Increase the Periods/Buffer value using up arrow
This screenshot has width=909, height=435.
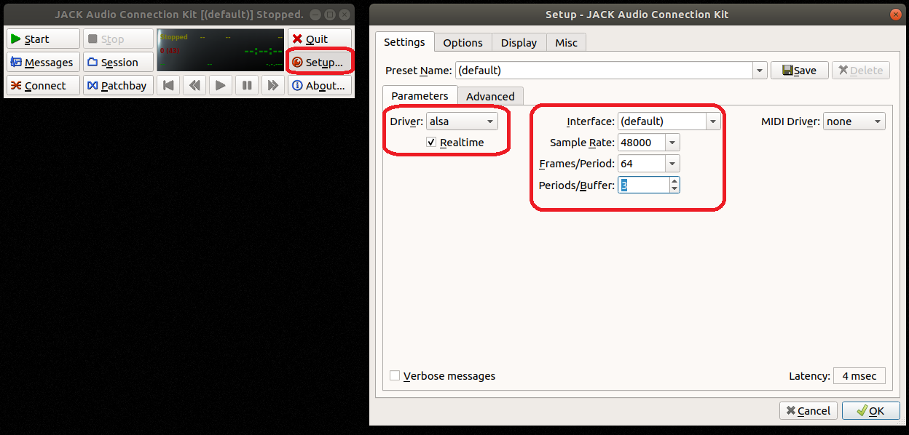point(674,181)
